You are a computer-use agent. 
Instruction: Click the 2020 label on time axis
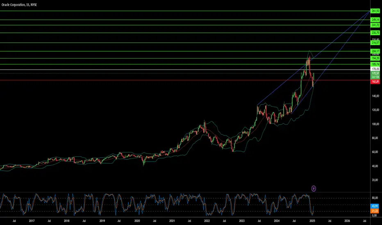click(x=137, y=221)
